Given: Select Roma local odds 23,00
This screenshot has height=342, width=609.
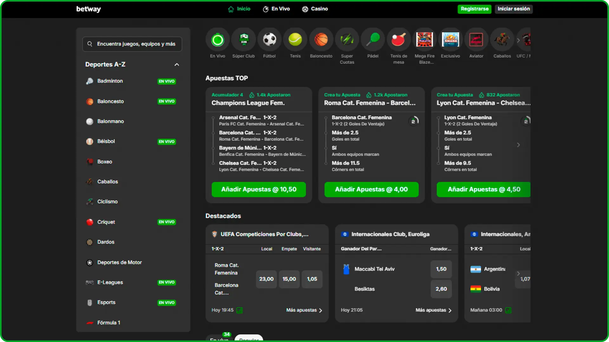Looking at the screenshot, I should tap(266, 279).
